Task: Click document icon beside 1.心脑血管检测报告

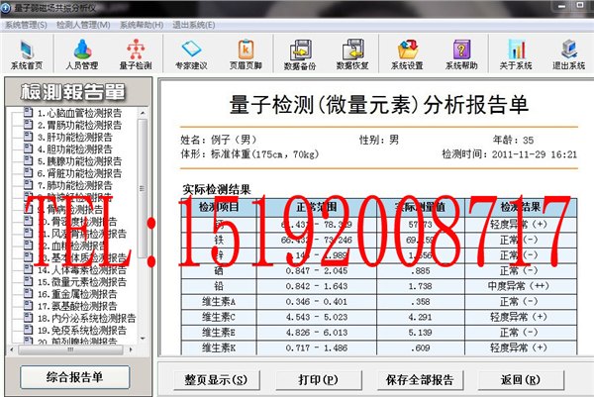Action: tap(28, 112)
